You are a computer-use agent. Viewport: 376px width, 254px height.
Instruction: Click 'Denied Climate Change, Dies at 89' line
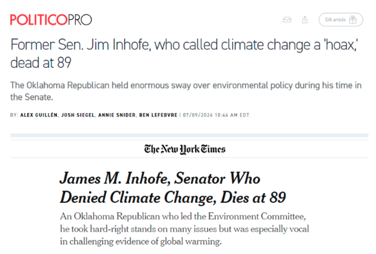click(x=173, y=197)
